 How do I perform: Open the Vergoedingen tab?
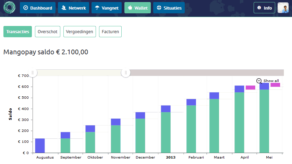pyautogui.click(x=80, y=31)
